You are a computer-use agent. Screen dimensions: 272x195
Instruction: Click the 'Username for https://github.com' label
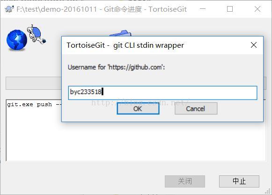click(x=116, y=67)
